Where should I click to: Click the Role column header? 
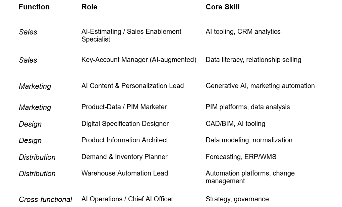(x=90, y=7)
